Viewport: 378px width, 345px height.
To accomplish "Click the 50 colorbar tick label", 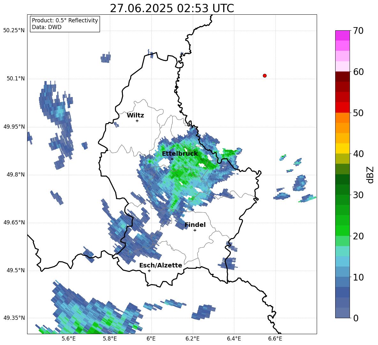I will pyautogui.click(x=358, y=113).
